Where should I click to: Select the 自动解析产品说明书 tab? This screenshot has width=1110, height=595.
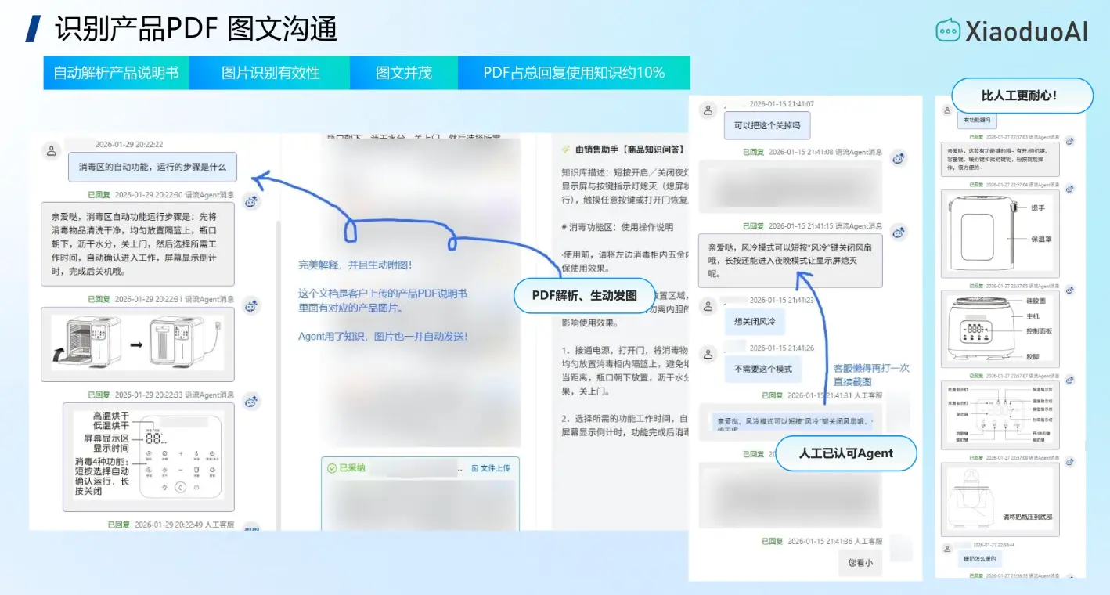click(x=116, y=73)
